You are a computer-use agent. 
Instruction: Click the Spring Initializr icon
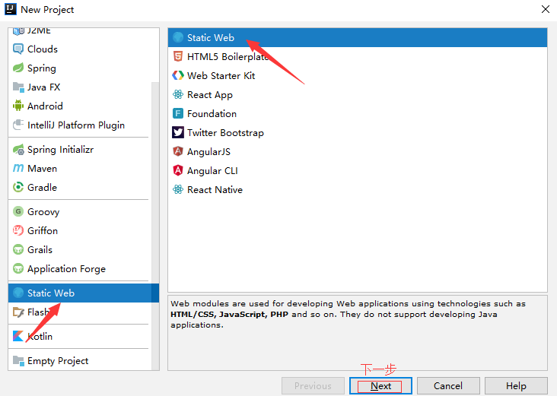coord(18,150)
